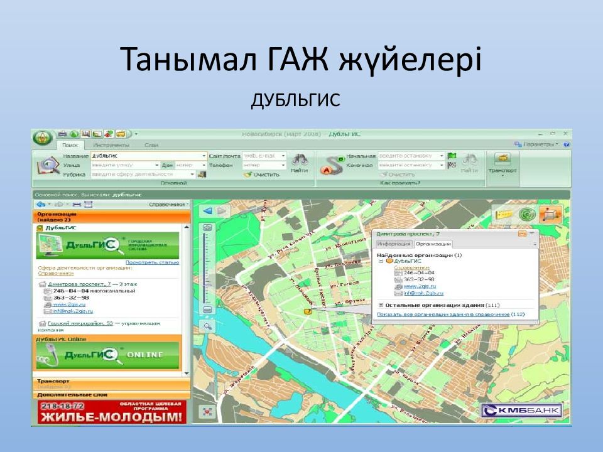Select the yellow ruler measuring tool on map
This screenshot has width=603, height=452.
(x=504, y=215)
